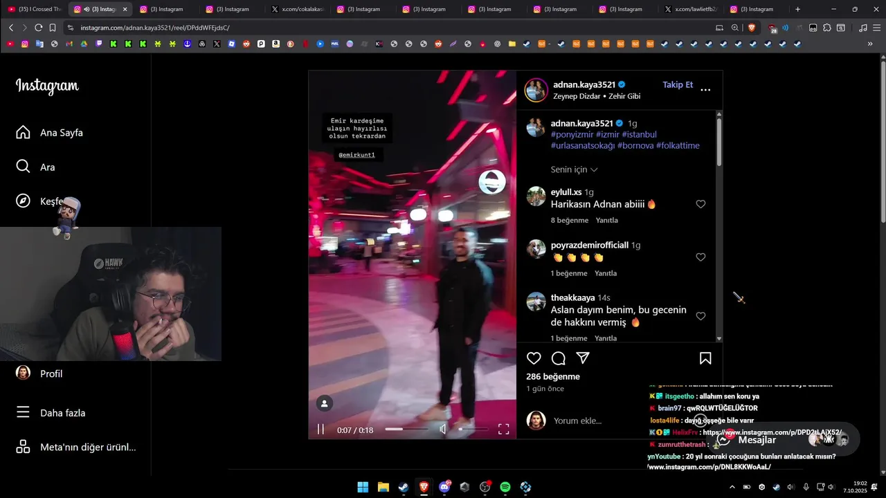This screenshot has width=886, height=498.
Task: Expand the Senin için dropdown
Action: coord(575,169)
